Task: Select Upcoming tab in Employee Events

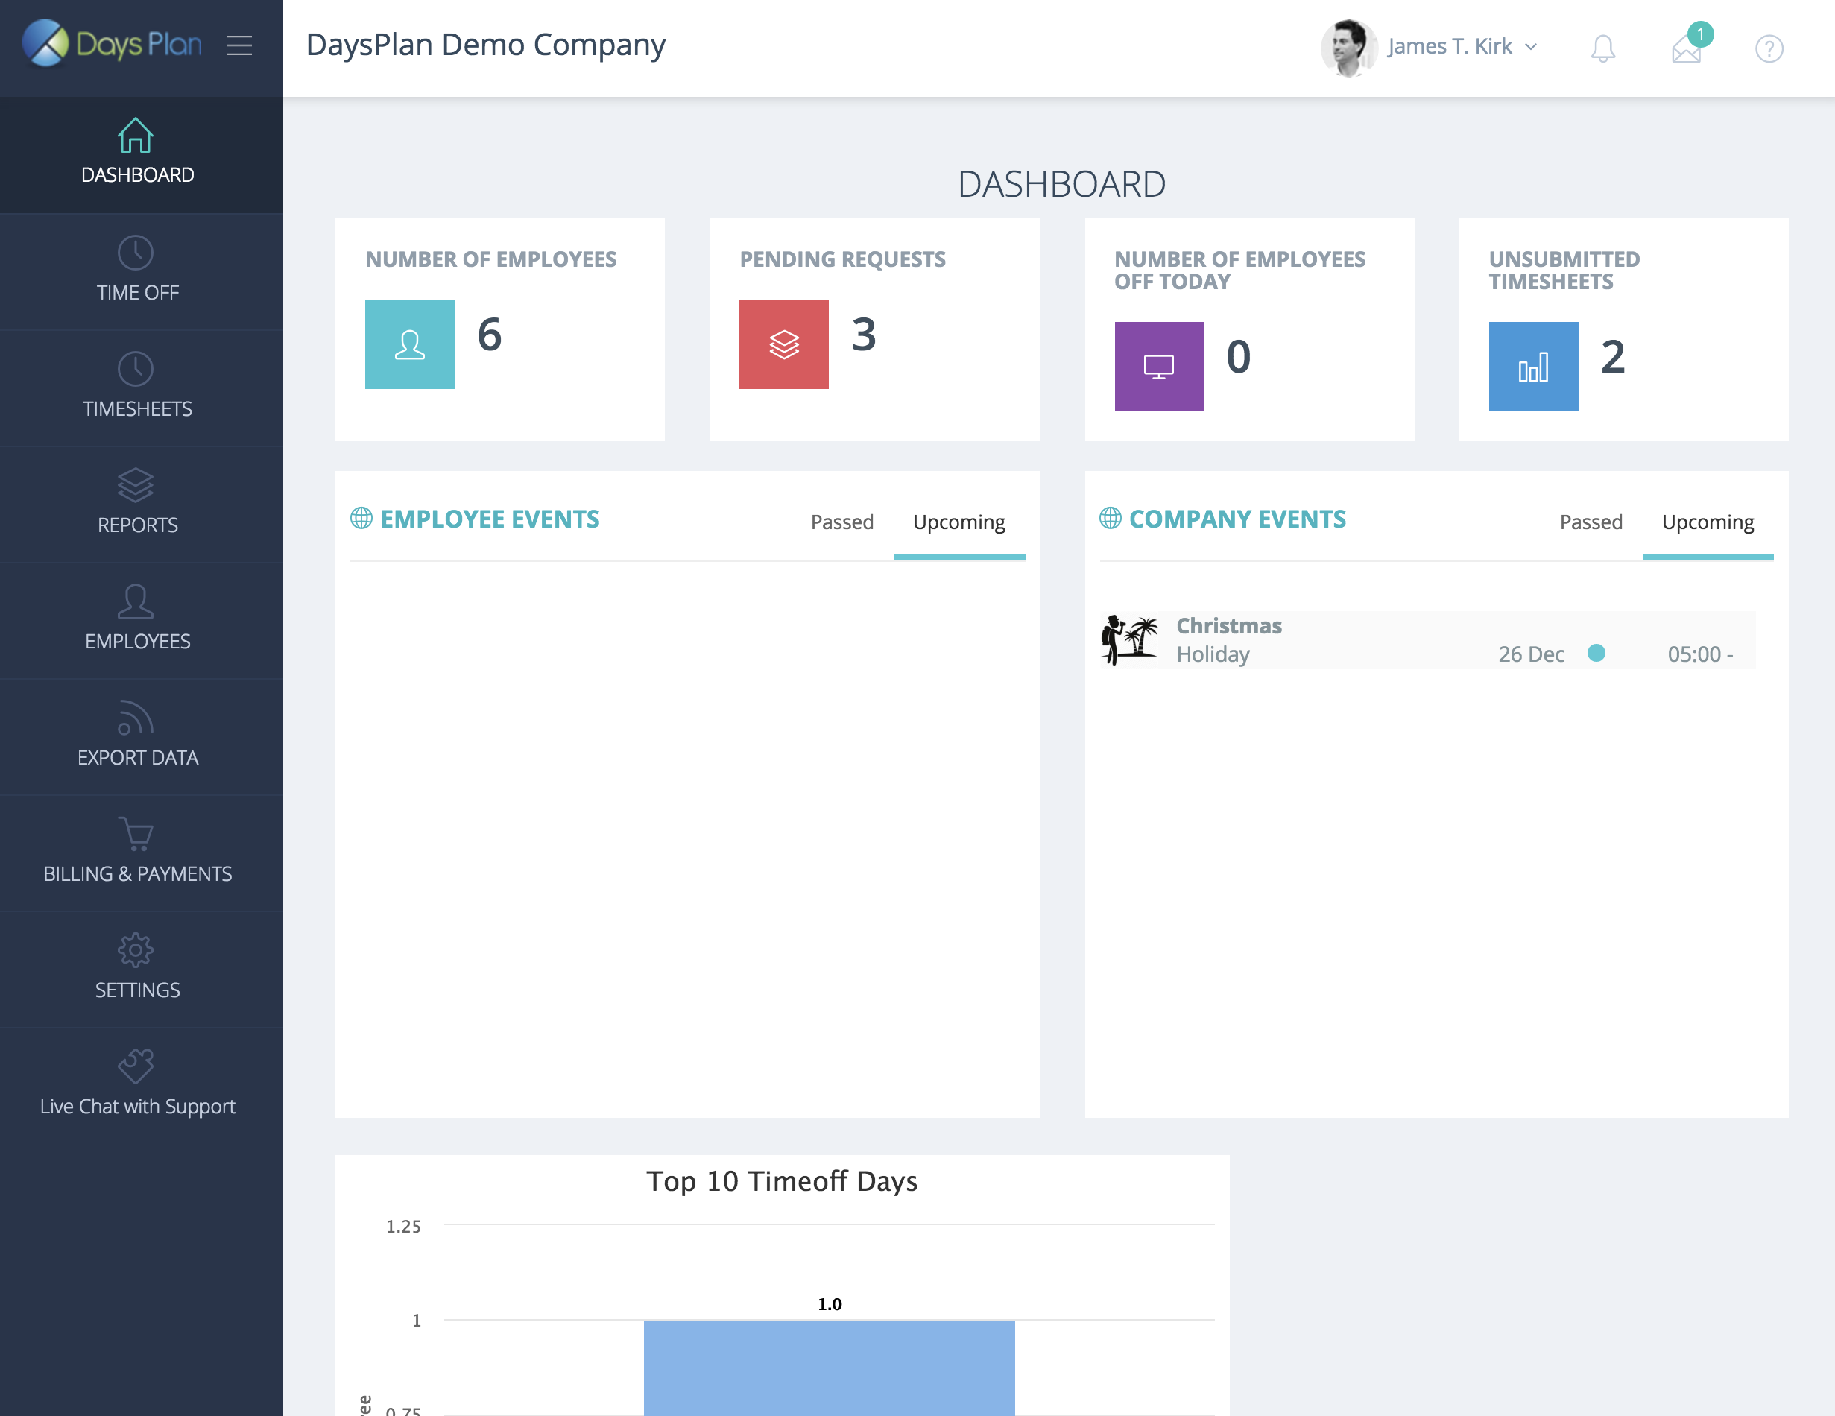Action: (958, 522)
